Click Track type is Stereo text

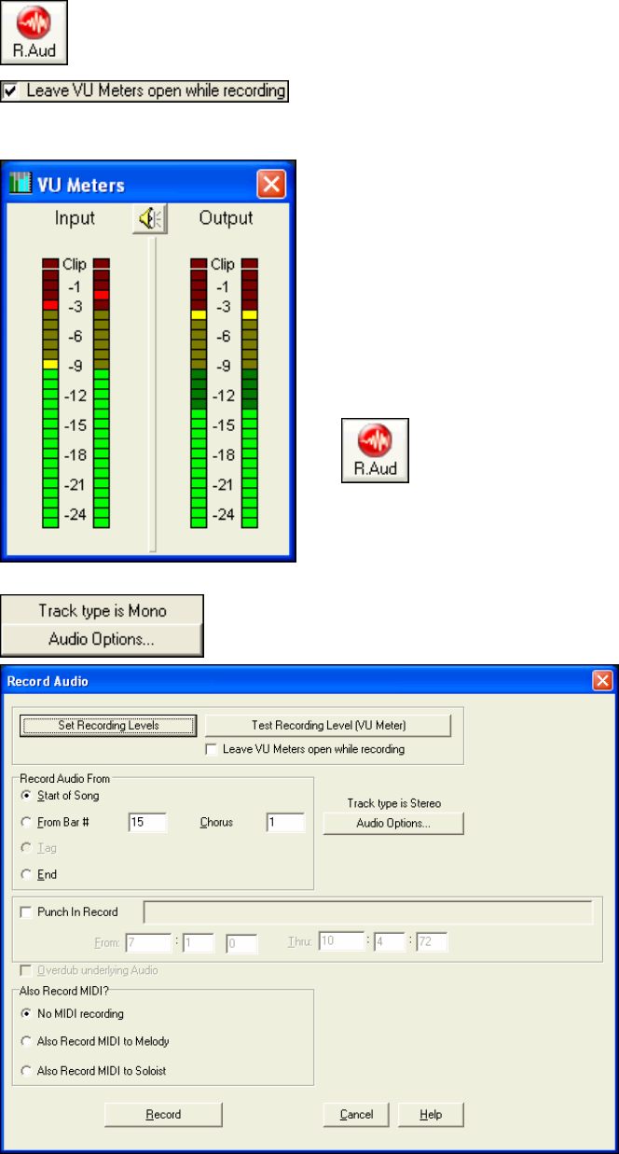(393, 802)
